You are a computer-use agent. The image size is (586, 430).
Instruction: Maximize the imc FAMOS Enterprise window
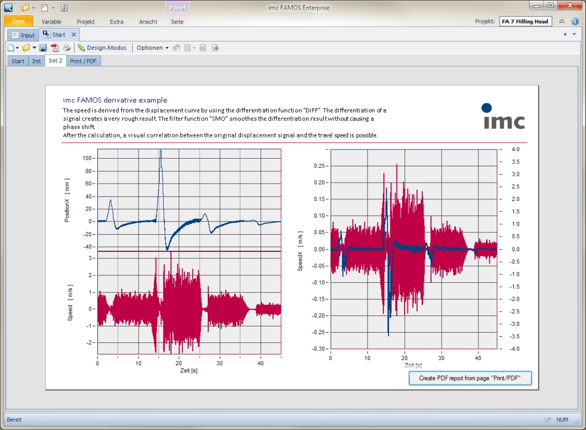(551, 6)
